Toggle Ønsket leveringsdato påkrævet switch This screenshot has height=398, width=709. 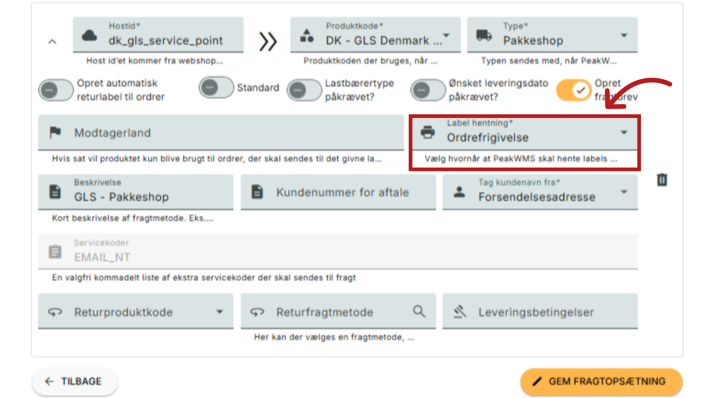[428, 90]
